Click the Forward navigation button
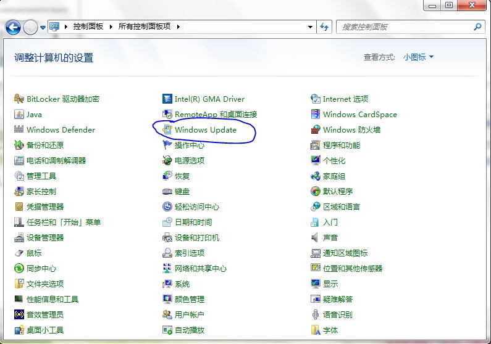This screenshot has height=344, width=491. pos(30,27)
